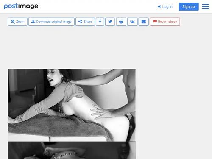Share the image on VK
This screenshot has width=212, height=159.
click(x=132, y=22)
